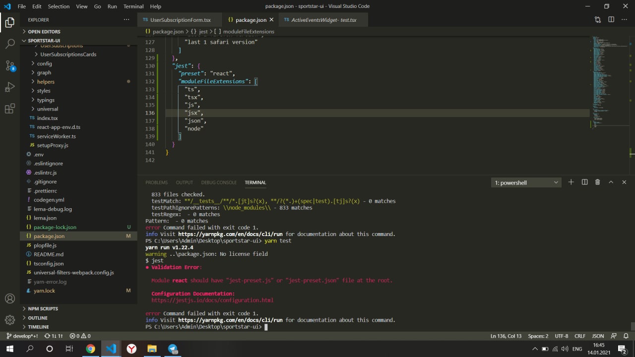Collapse the SPORTSTAR-UI section
This screenshot has width=635, height=357.
78,41
